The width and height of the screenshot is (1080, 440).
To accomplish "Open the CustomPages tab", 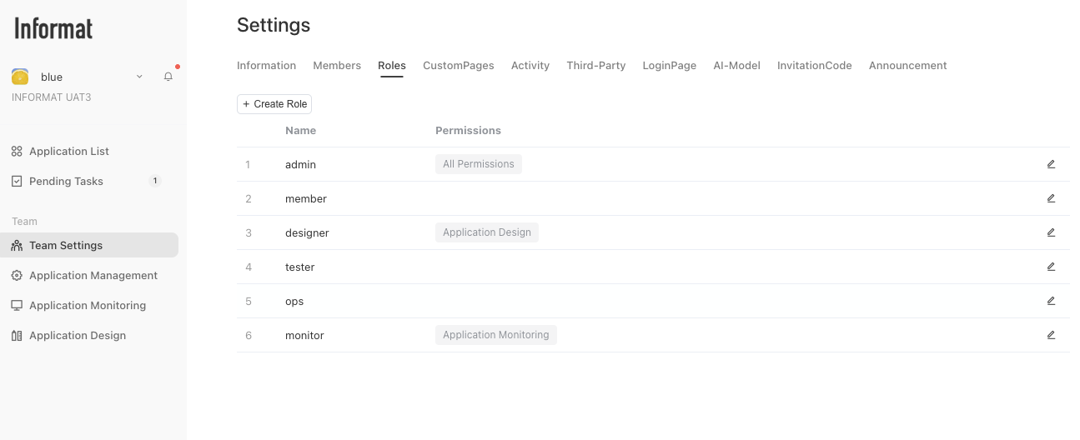I will tap(458, 66).
